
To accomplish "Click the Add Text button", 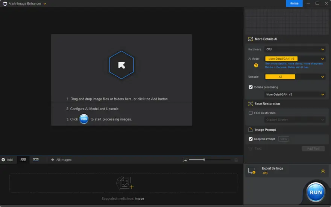I will coord(313,148).
